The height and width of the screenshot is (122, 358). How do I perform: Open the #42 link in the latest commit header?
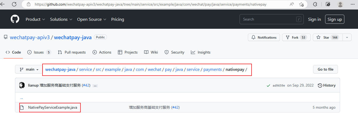[x=86, y=85]
